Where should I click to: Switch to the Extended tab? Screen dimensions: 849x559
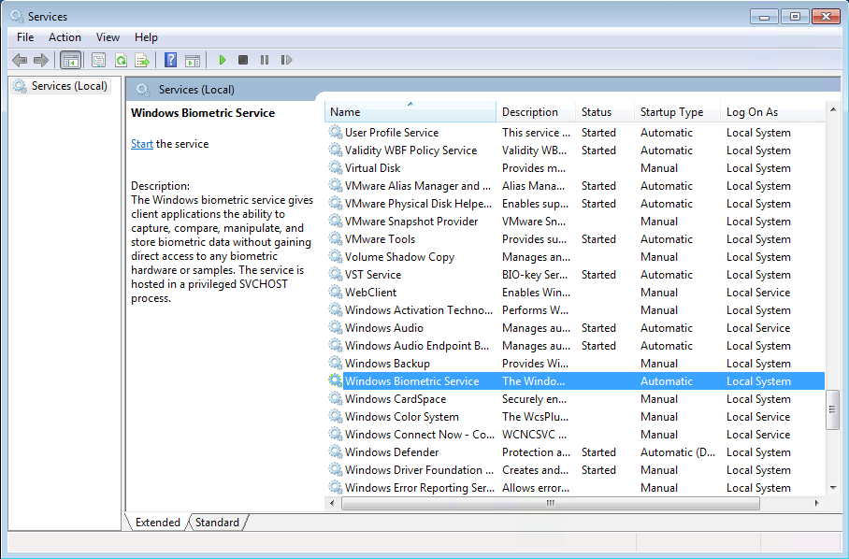tap(158, 523)
